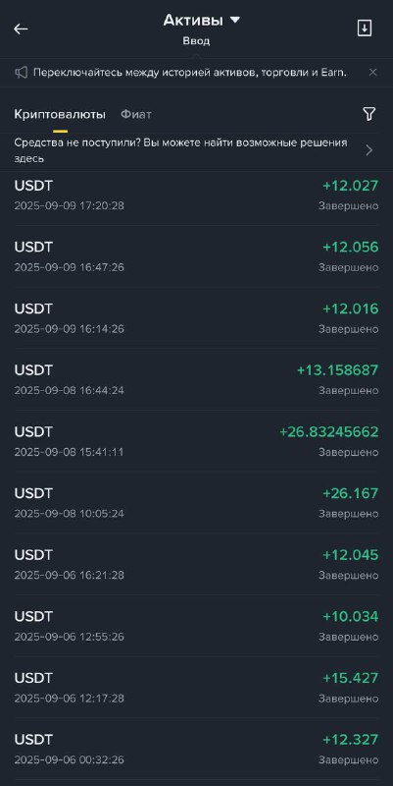Open USDT deposit of +10.034

pos(196,626)
